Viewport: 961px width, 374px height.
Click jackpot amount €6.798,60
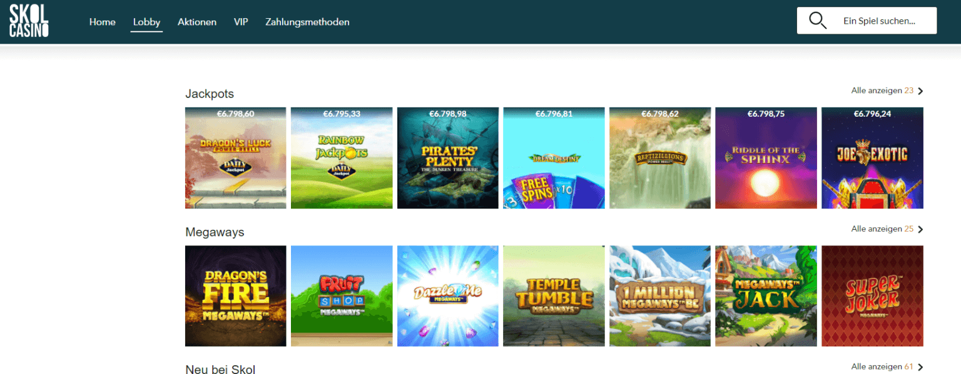236,114
